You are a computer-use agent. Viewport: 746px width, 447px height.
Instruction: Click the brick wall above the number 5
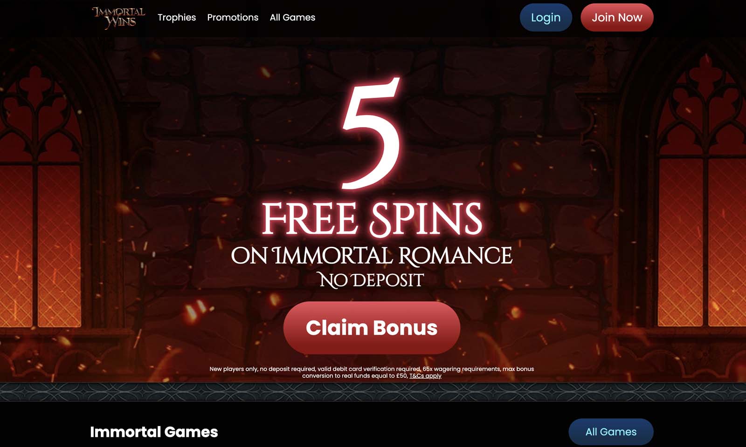coord(372,56)
